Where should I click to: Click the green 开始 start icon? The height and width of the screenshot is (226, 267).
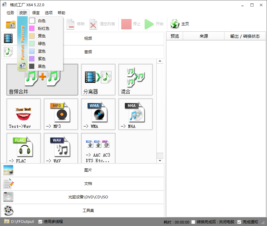click(149, 24)
